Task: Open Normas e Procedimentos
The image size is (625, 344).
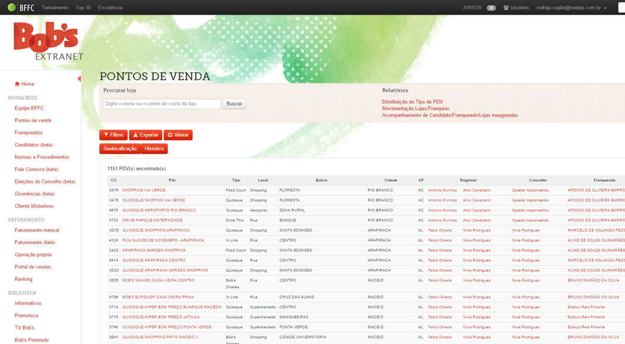Action: point(42,157)
